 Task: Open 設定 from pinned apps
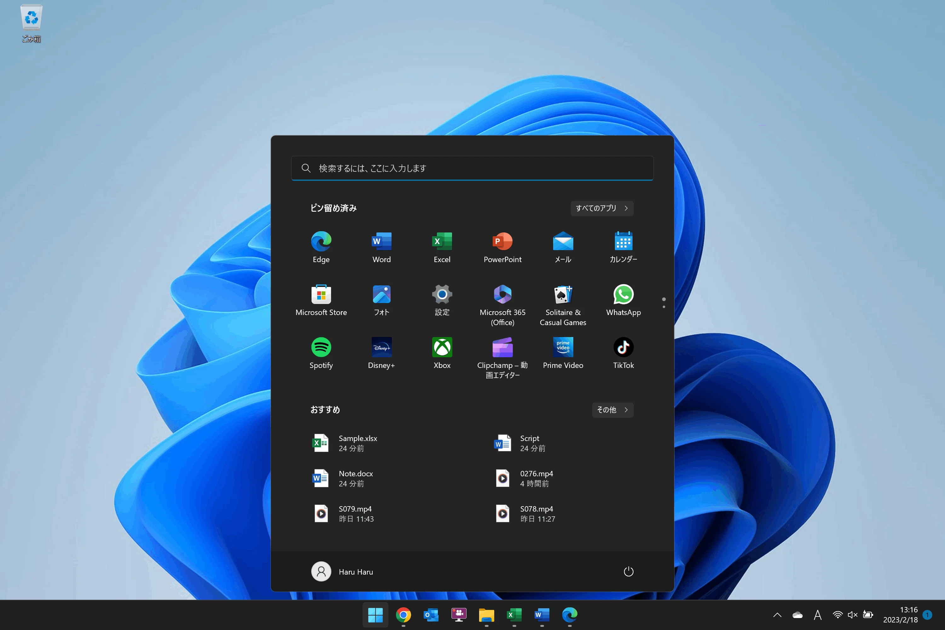click(442, 300)
